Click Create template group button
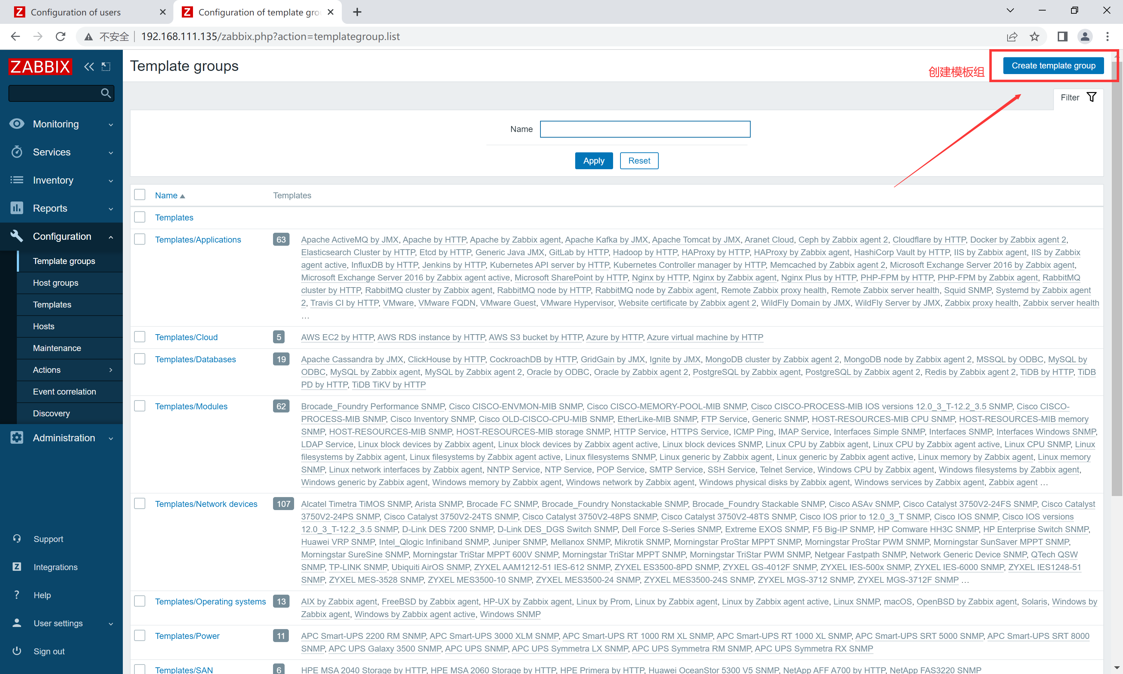Screen dimensions: 1123x674 pos(1053,65)
